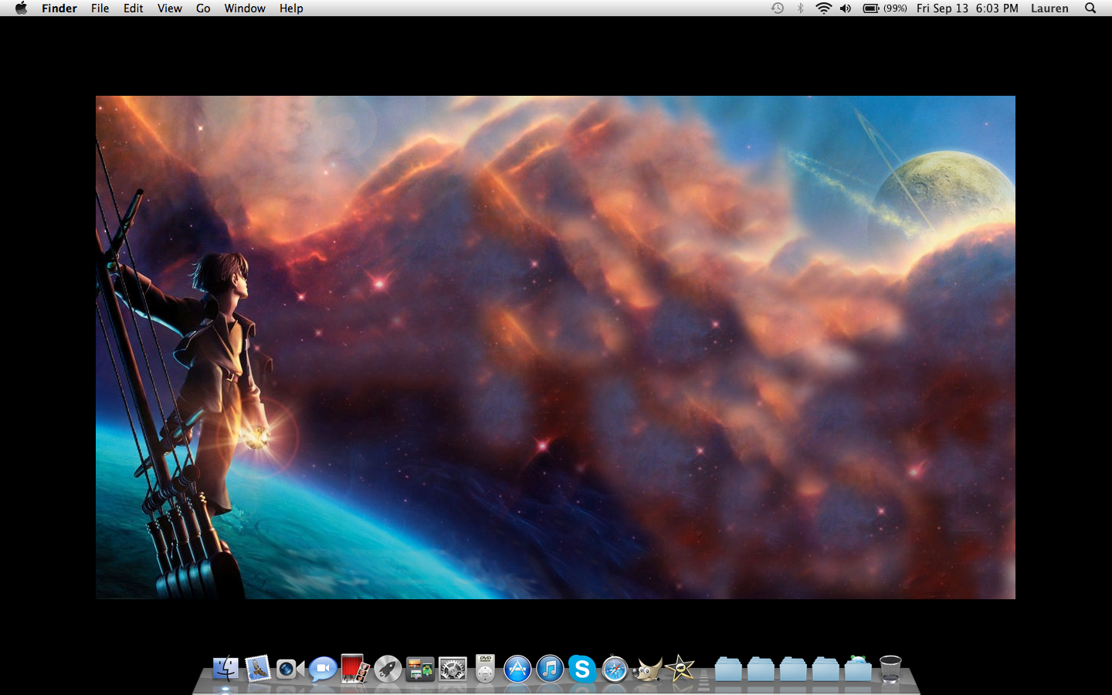Screen dimensions: 1112x695
Task: Open Safari compass icon in Dock
Action: [615, 669]
